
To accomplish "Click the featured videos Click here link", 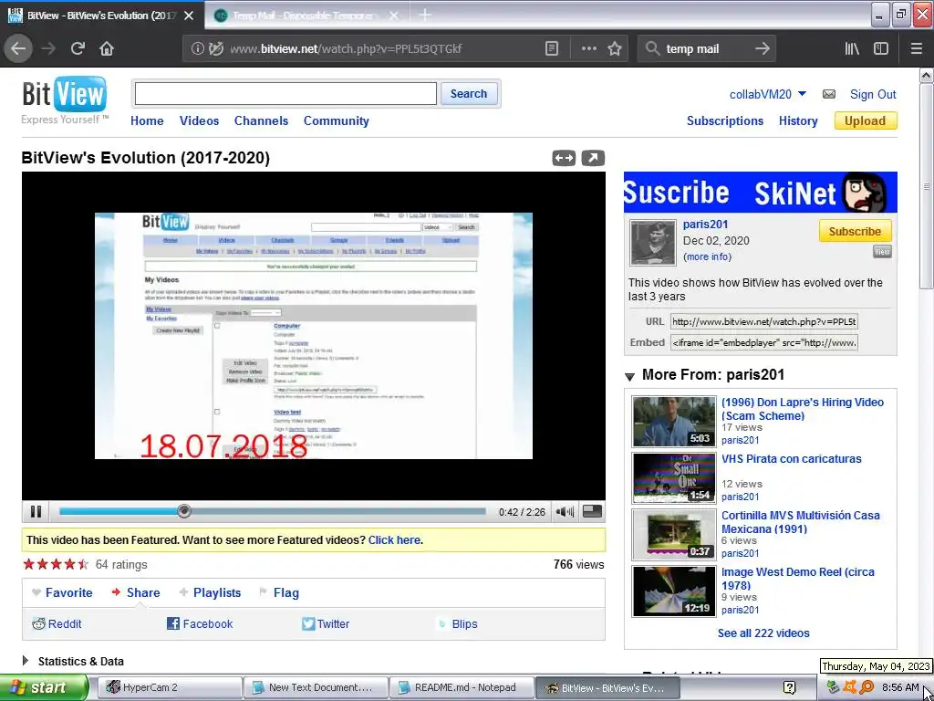I will tap(394, 540).
